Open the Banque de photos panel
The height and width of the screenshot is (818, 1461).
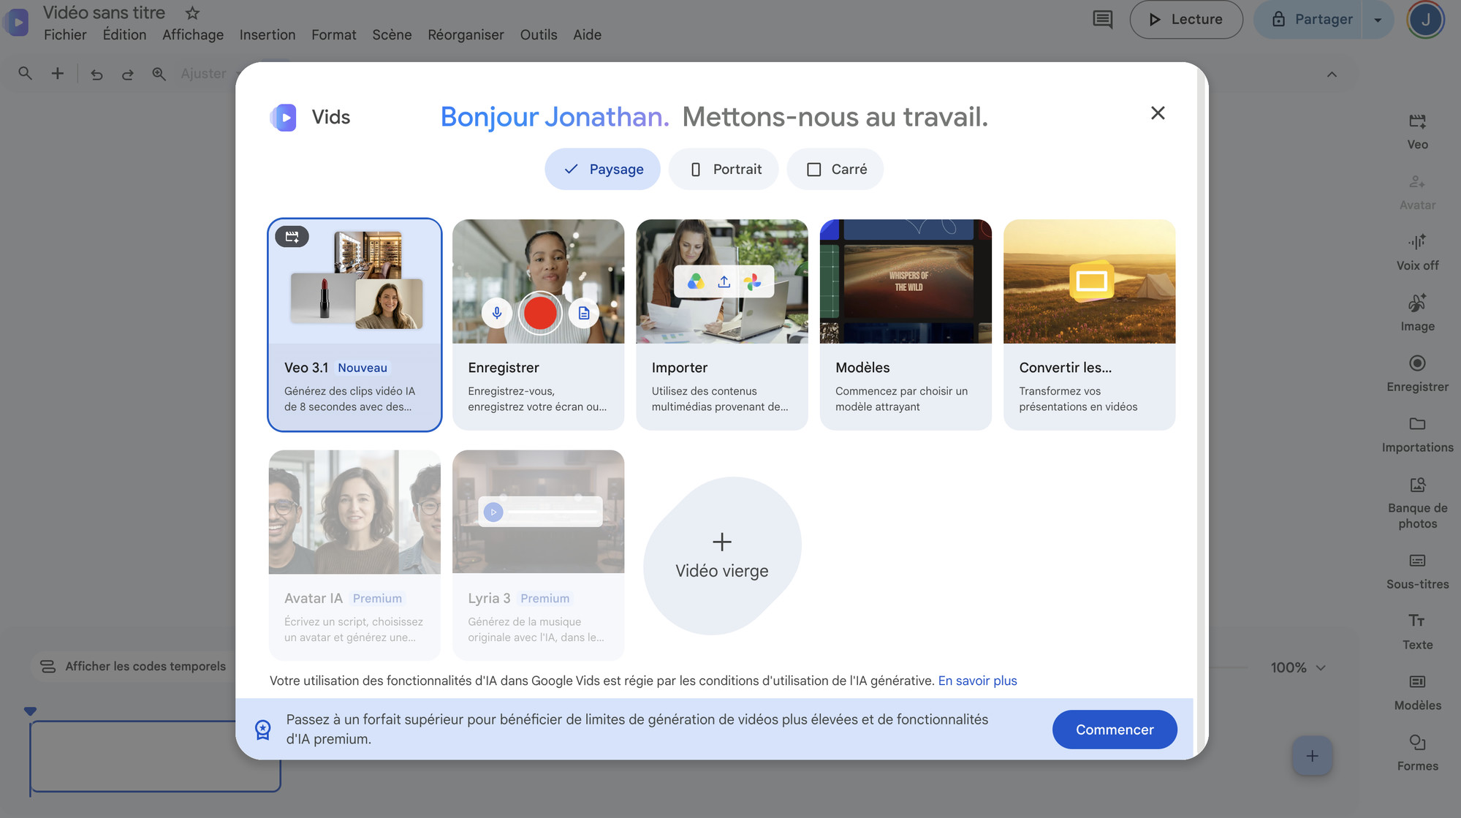tap(1417, 503)
